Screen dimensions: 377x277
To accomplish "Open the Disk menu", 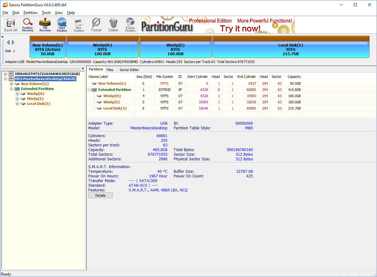I will 16,13.
